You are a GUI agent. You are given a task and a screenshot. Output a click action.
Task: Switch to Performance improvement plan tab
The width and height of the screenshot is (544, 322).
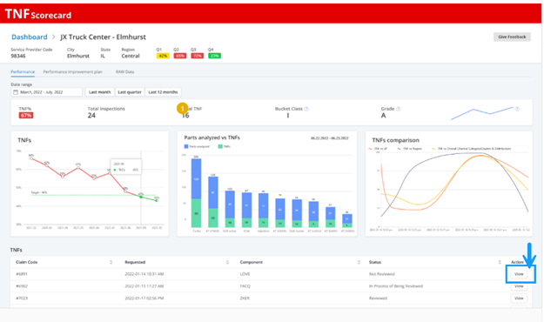72,72
